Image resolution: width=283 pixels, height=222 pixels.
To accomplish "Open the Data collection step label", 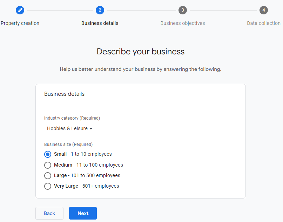I will coord(263,23).
